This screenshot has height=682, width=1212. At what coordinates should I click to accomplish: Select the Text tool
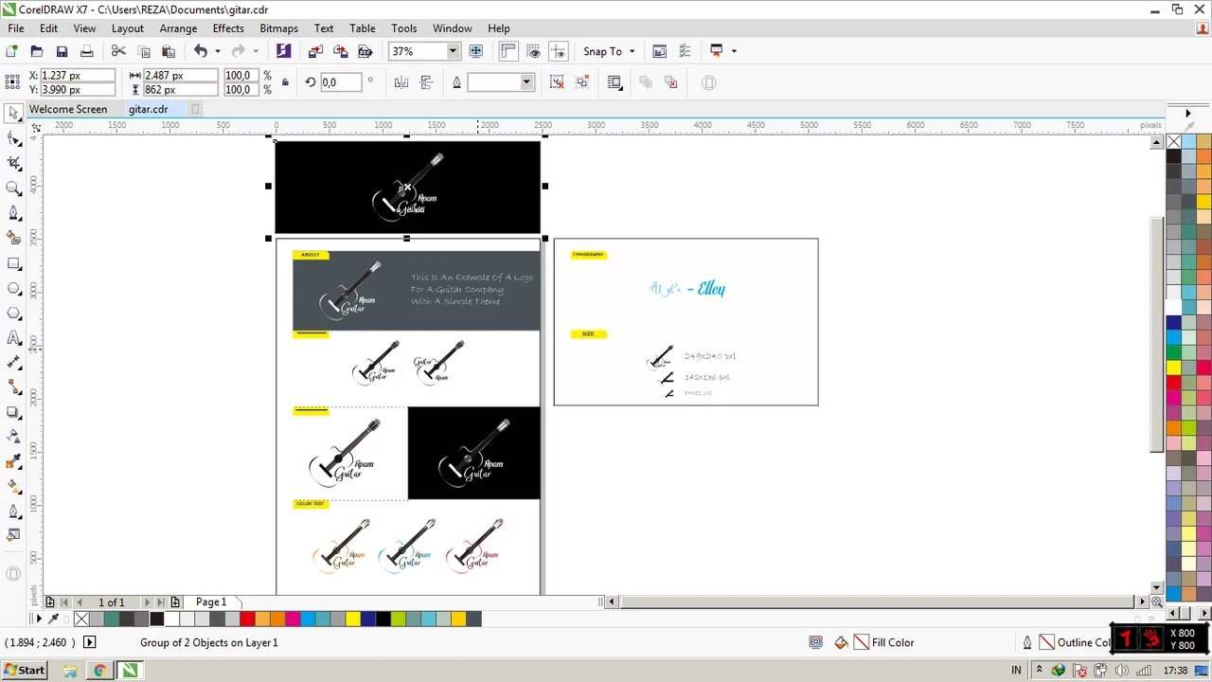coord(13,338)
